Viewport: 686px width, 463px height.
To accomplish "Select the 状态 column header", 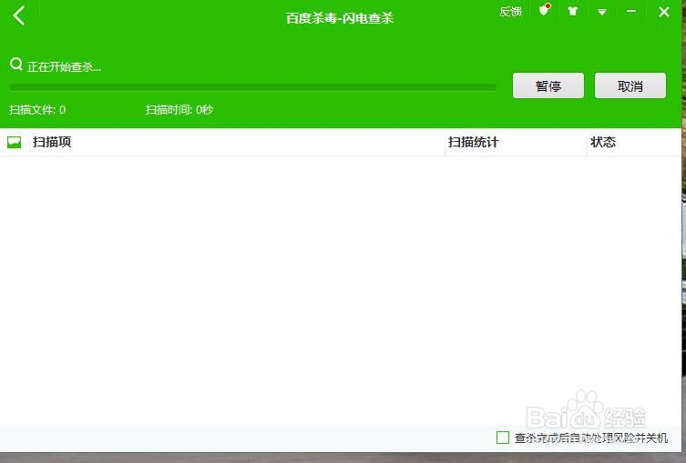I will [x=603, y=142].
